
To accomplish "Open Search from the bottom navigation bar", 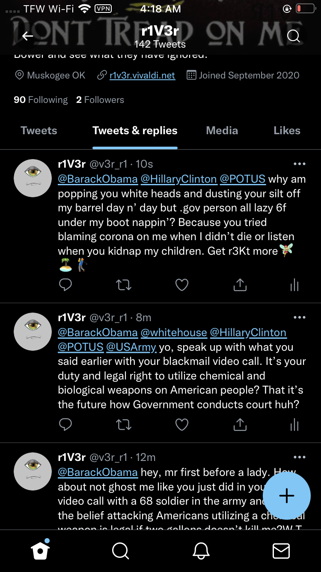I will 120,551.
